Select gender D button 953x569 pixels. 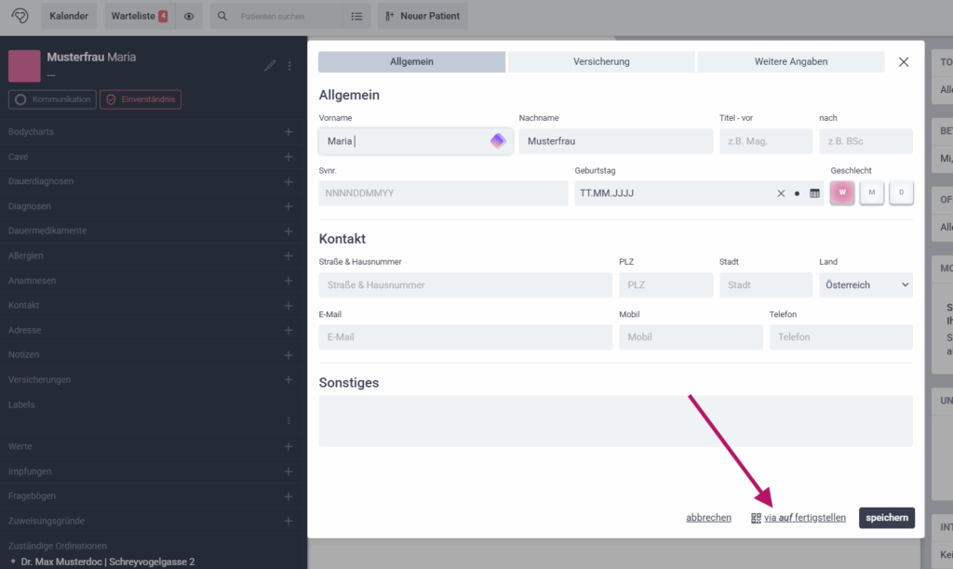(x=901, y=192)
